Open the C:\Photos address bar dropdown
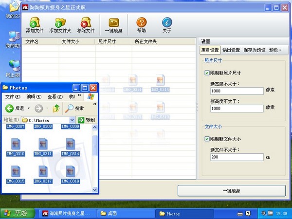 pyautogui.click(x=72, y=120)
